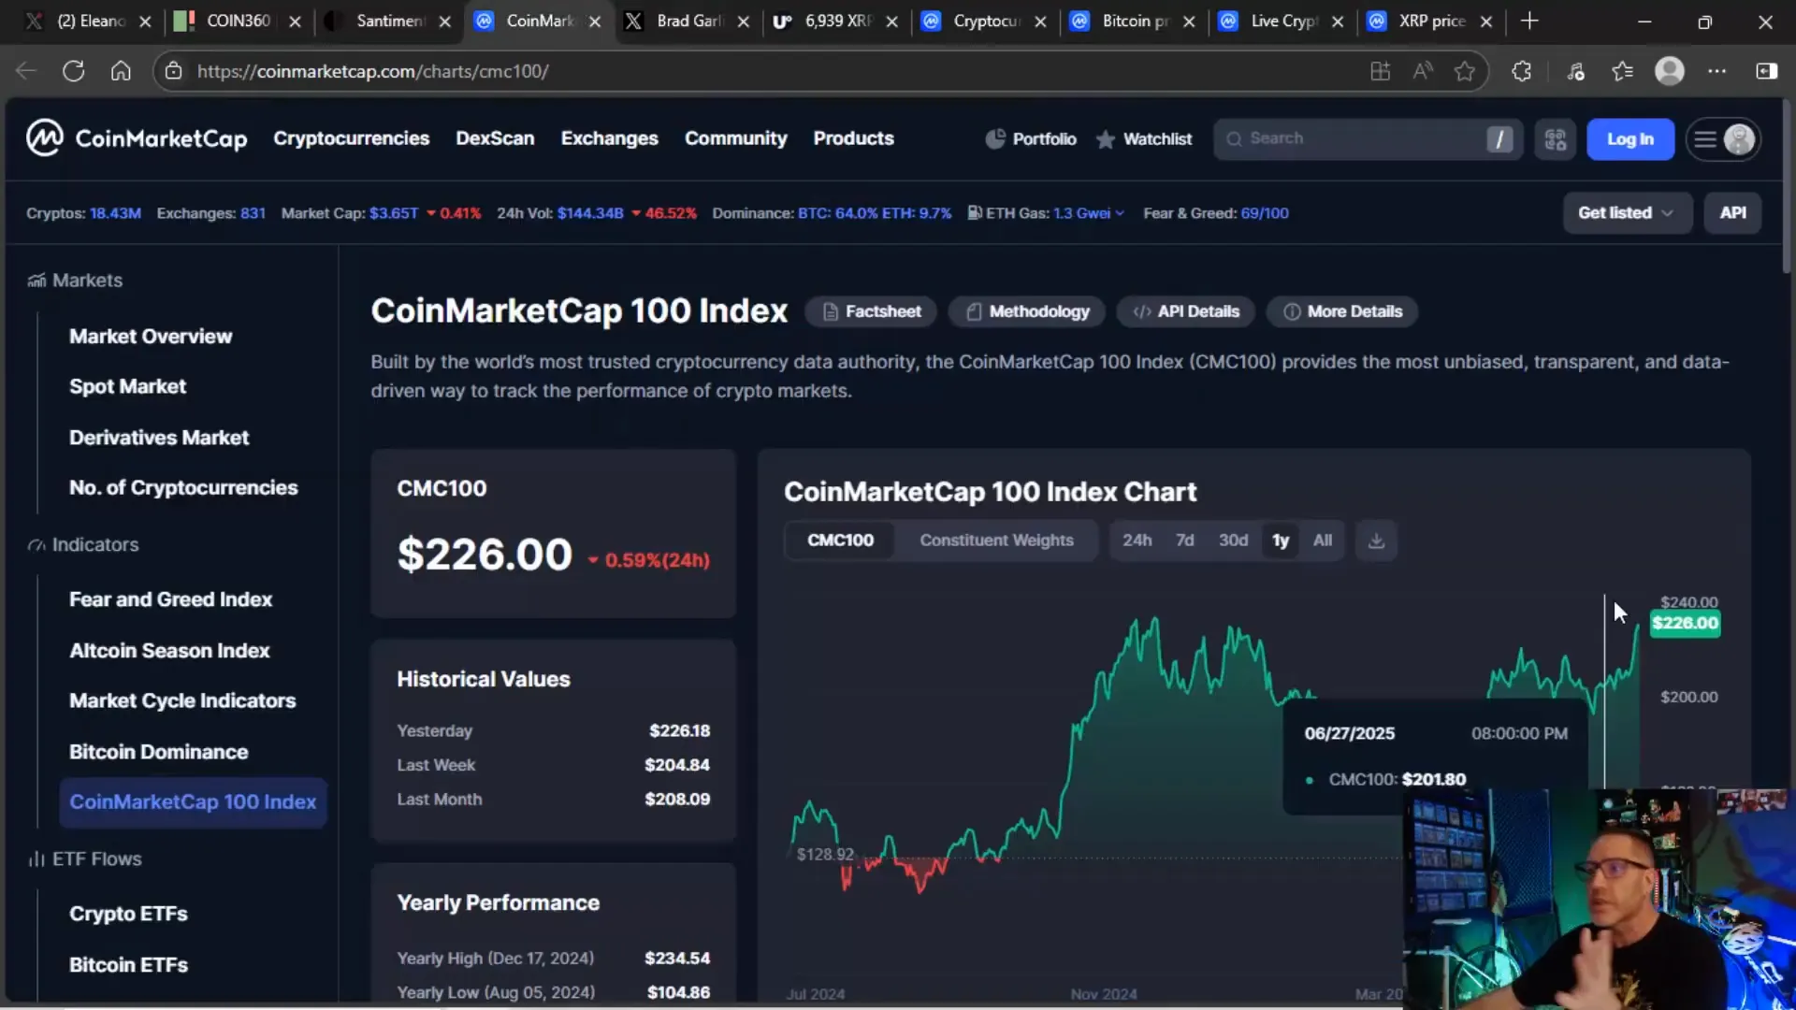Open the Cryptocurrencies nav menu

351,138
